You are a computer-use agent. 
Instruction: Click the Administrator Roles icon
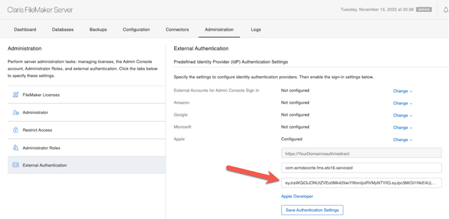(x=16, y=148)
